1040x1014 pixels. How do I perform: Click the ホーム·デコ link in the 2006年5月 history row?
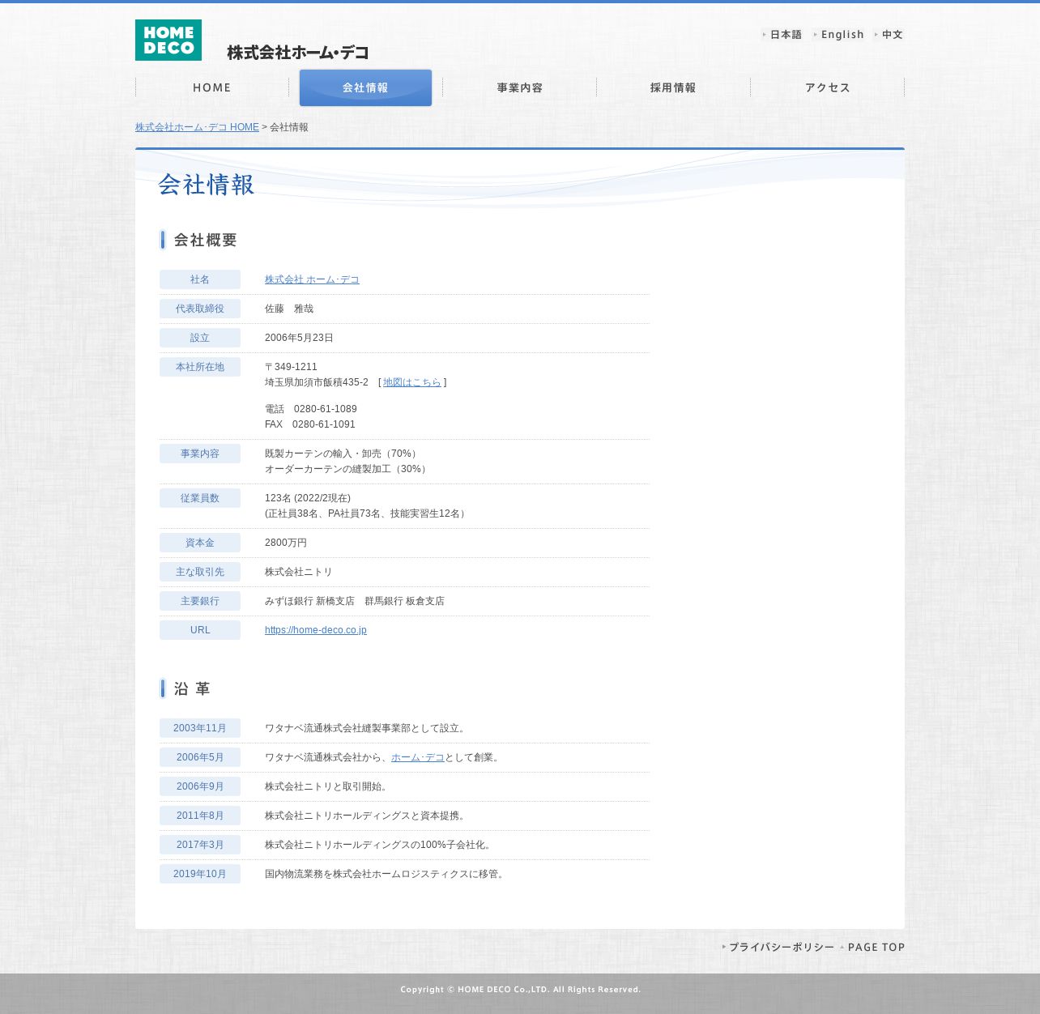(418, 757)
